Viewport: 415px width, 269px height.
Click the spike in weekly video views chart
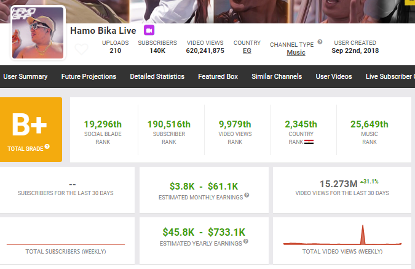pos(363,235)
